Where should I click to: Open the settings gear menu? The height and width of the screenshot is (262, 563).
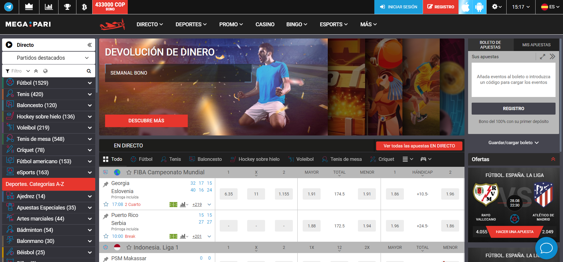pyautogui.click(x=497, y=7)
